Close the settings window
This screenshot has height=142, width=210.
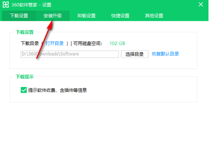coord(201,4)
